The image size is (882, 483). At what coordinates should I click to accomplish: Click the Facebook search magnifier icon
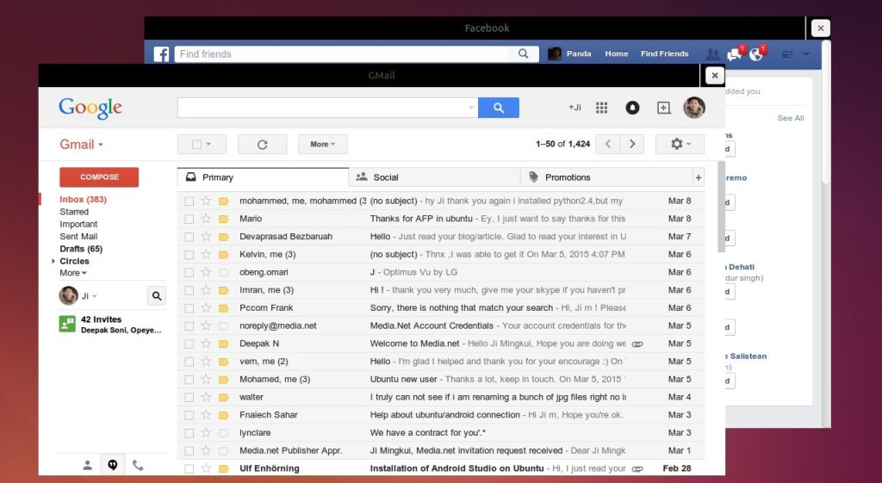523,54
